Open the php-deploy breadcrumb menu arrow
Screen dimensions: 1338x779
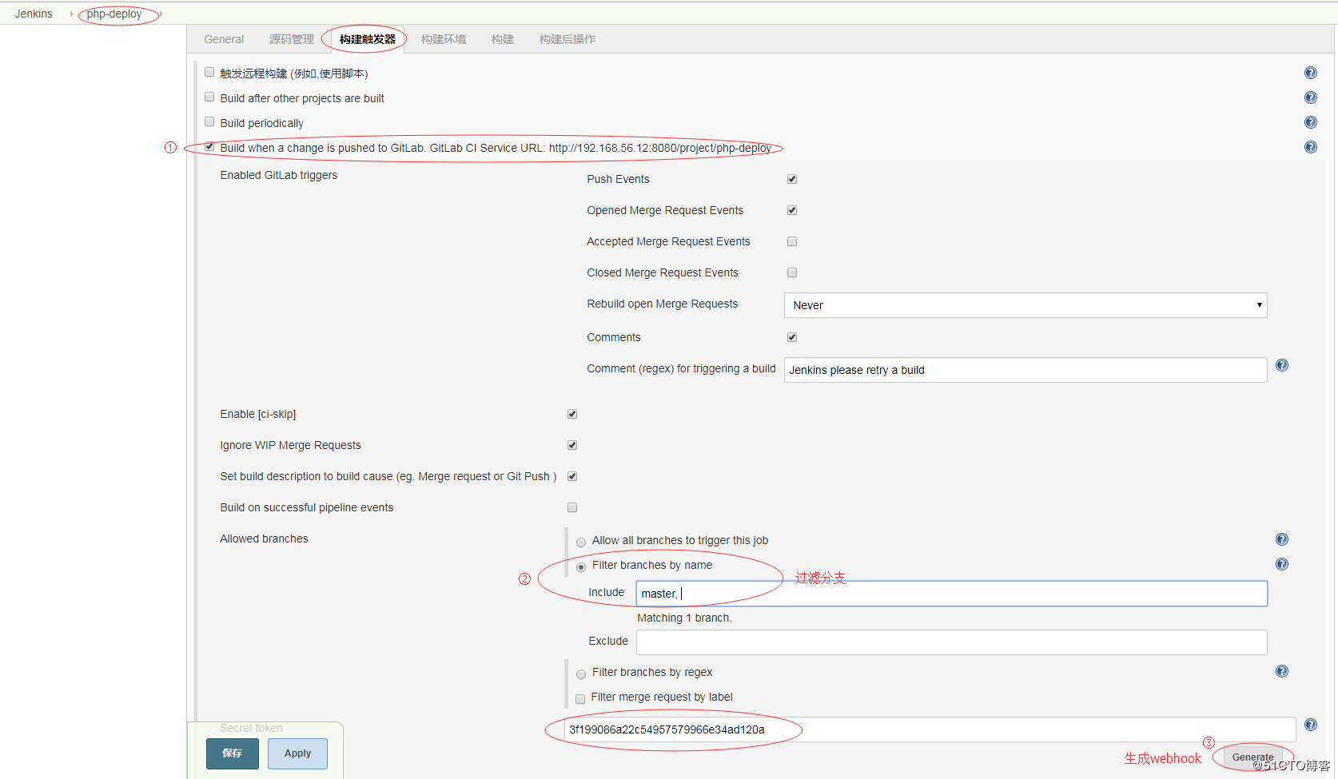161,14
